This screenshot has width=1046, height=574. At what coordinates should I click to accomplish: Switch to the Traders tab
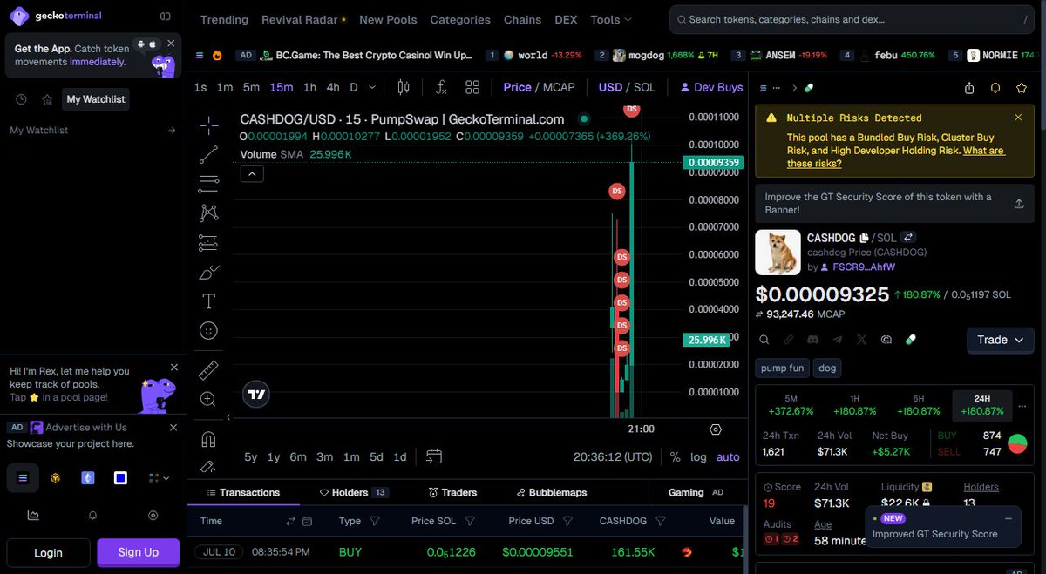[452, 492]
